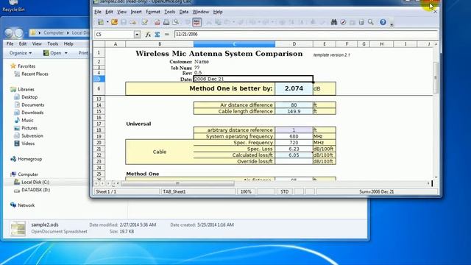Select Homegroup in Explorer sidebar

(x=26, y=159)
